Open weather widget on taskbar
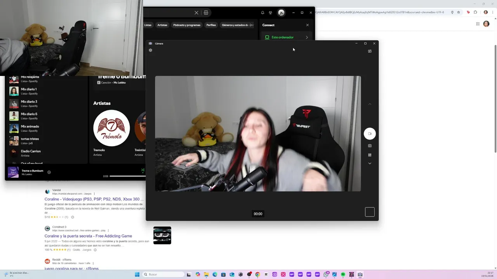 pyautogui.click(x=16, y=274)
